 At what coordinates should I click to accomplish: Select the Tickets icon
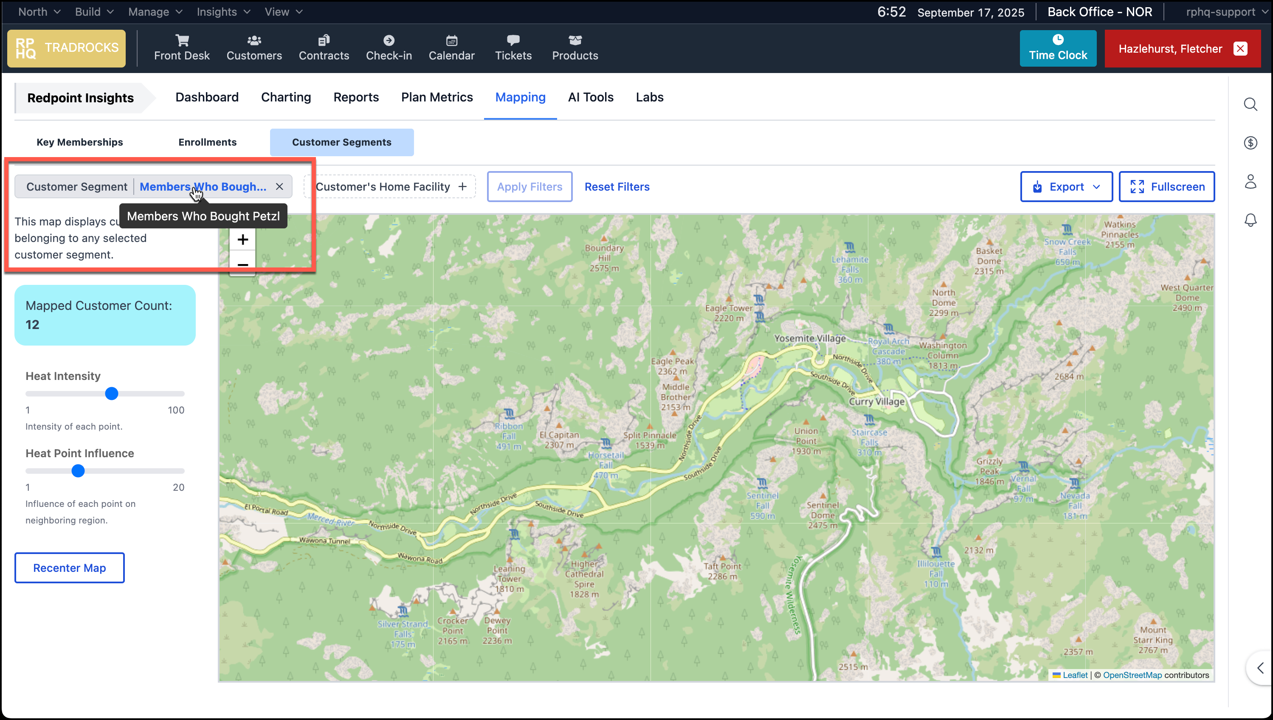point(513,47)
